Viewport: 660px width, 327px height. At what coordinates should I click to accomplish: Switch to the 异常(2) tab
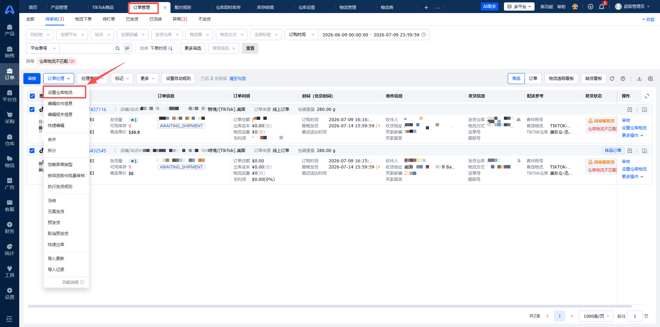click(x=180, y=19)
